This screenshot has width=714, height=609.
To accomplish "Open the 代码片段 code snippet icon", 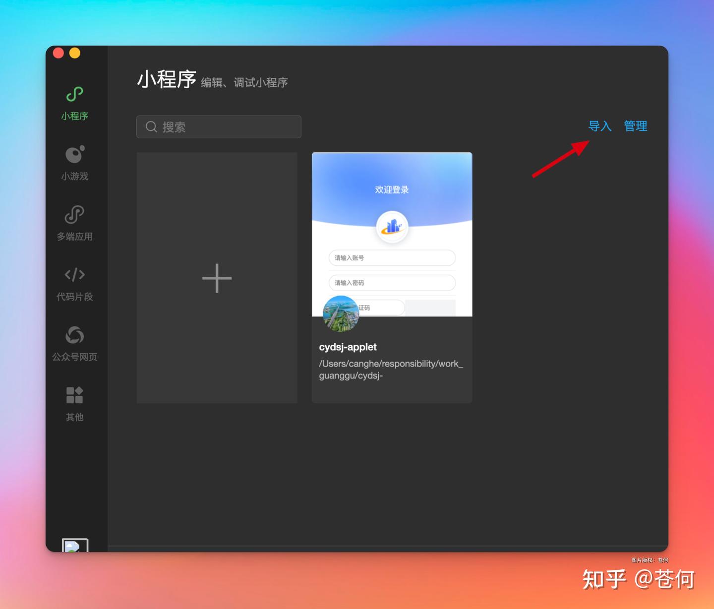I will point(74,275).
